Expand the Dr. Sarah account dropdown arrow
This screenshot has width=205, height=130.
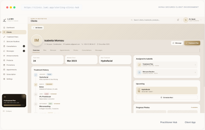click(x=201, y=20)
